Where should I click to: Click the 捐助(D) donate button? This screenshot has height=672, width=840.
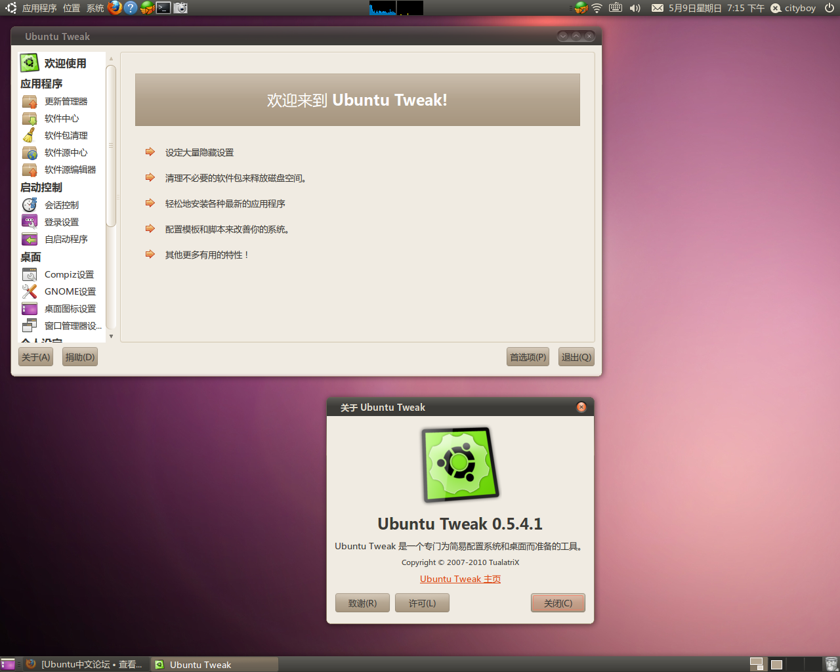80,357
